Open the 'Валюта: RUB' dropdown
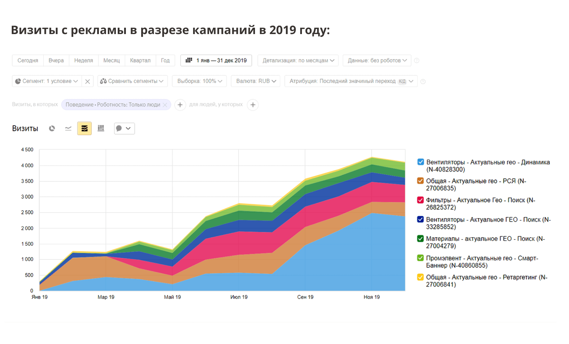 coord(256,81)
